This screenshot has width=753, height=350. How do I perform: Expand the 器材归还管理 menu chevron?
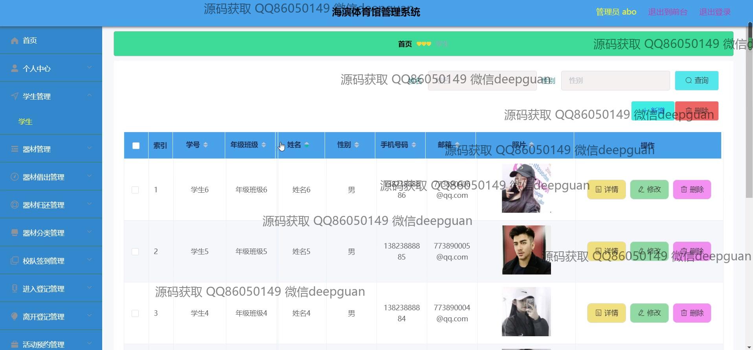pos(89,204)
